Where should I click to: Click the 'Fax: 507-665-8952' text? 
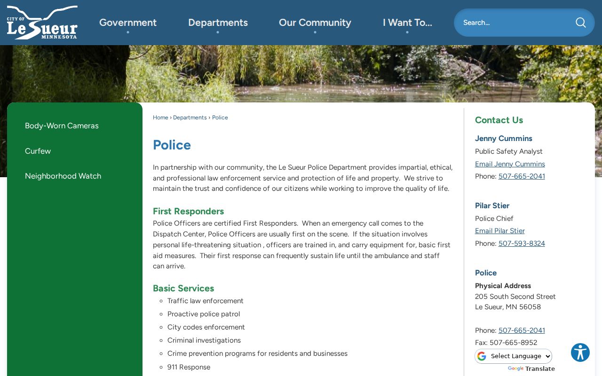coord(506,343)
